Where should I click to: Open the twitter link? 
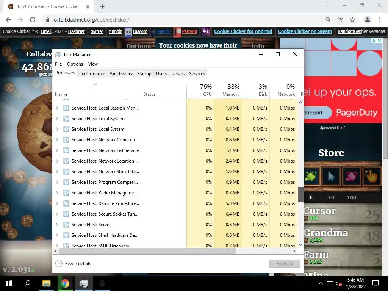pos(97,31)
